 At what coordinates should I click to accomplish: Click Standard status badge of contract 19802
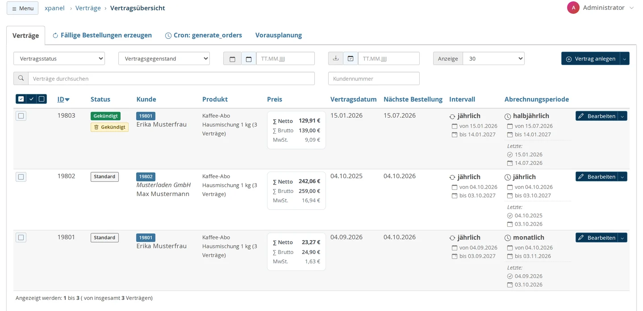point(104,177)
